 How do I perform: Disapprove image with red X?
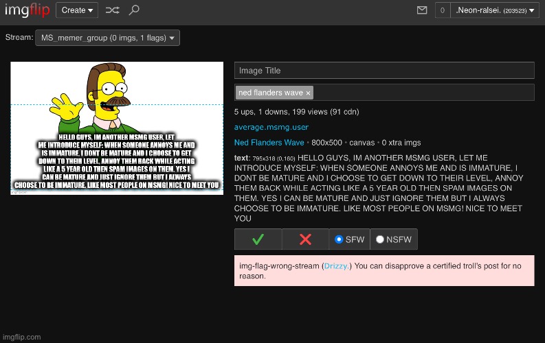click(x=305, y=239)
